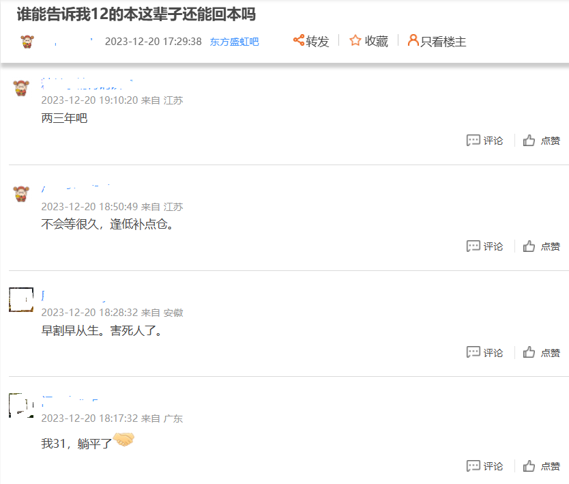
Task: Comment on the 我31,躺平了 reply
Action: (473, 466)
